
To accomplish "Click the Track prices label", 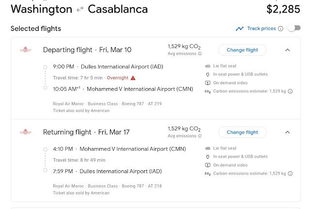I will click(261, 29).
